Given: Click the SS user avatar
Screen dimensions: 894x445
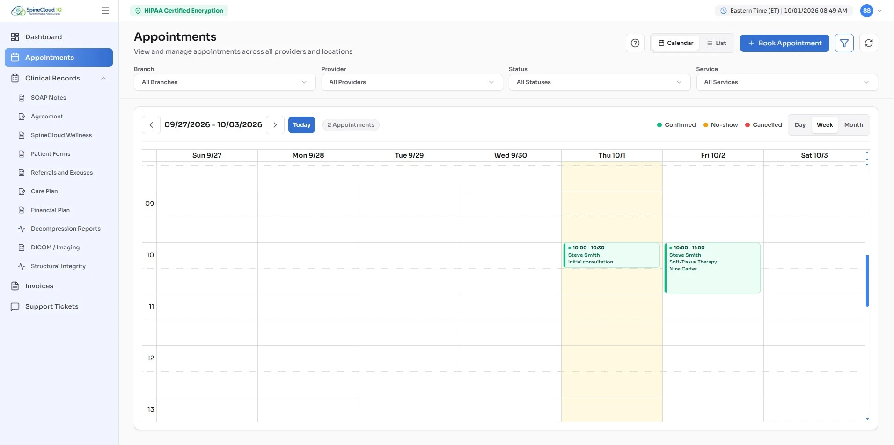Looking at the screenshot, I should coord(867,11).
